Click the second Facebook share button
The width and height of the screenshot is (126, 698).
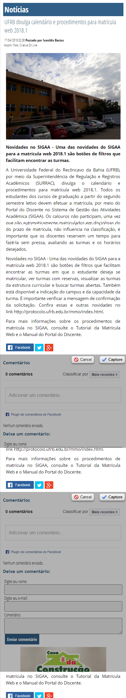click(x=20, y=485)
